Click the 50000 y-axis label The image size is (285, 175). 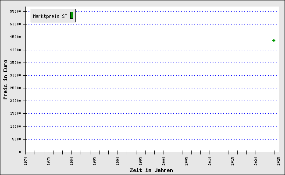[x=15, y=24]
